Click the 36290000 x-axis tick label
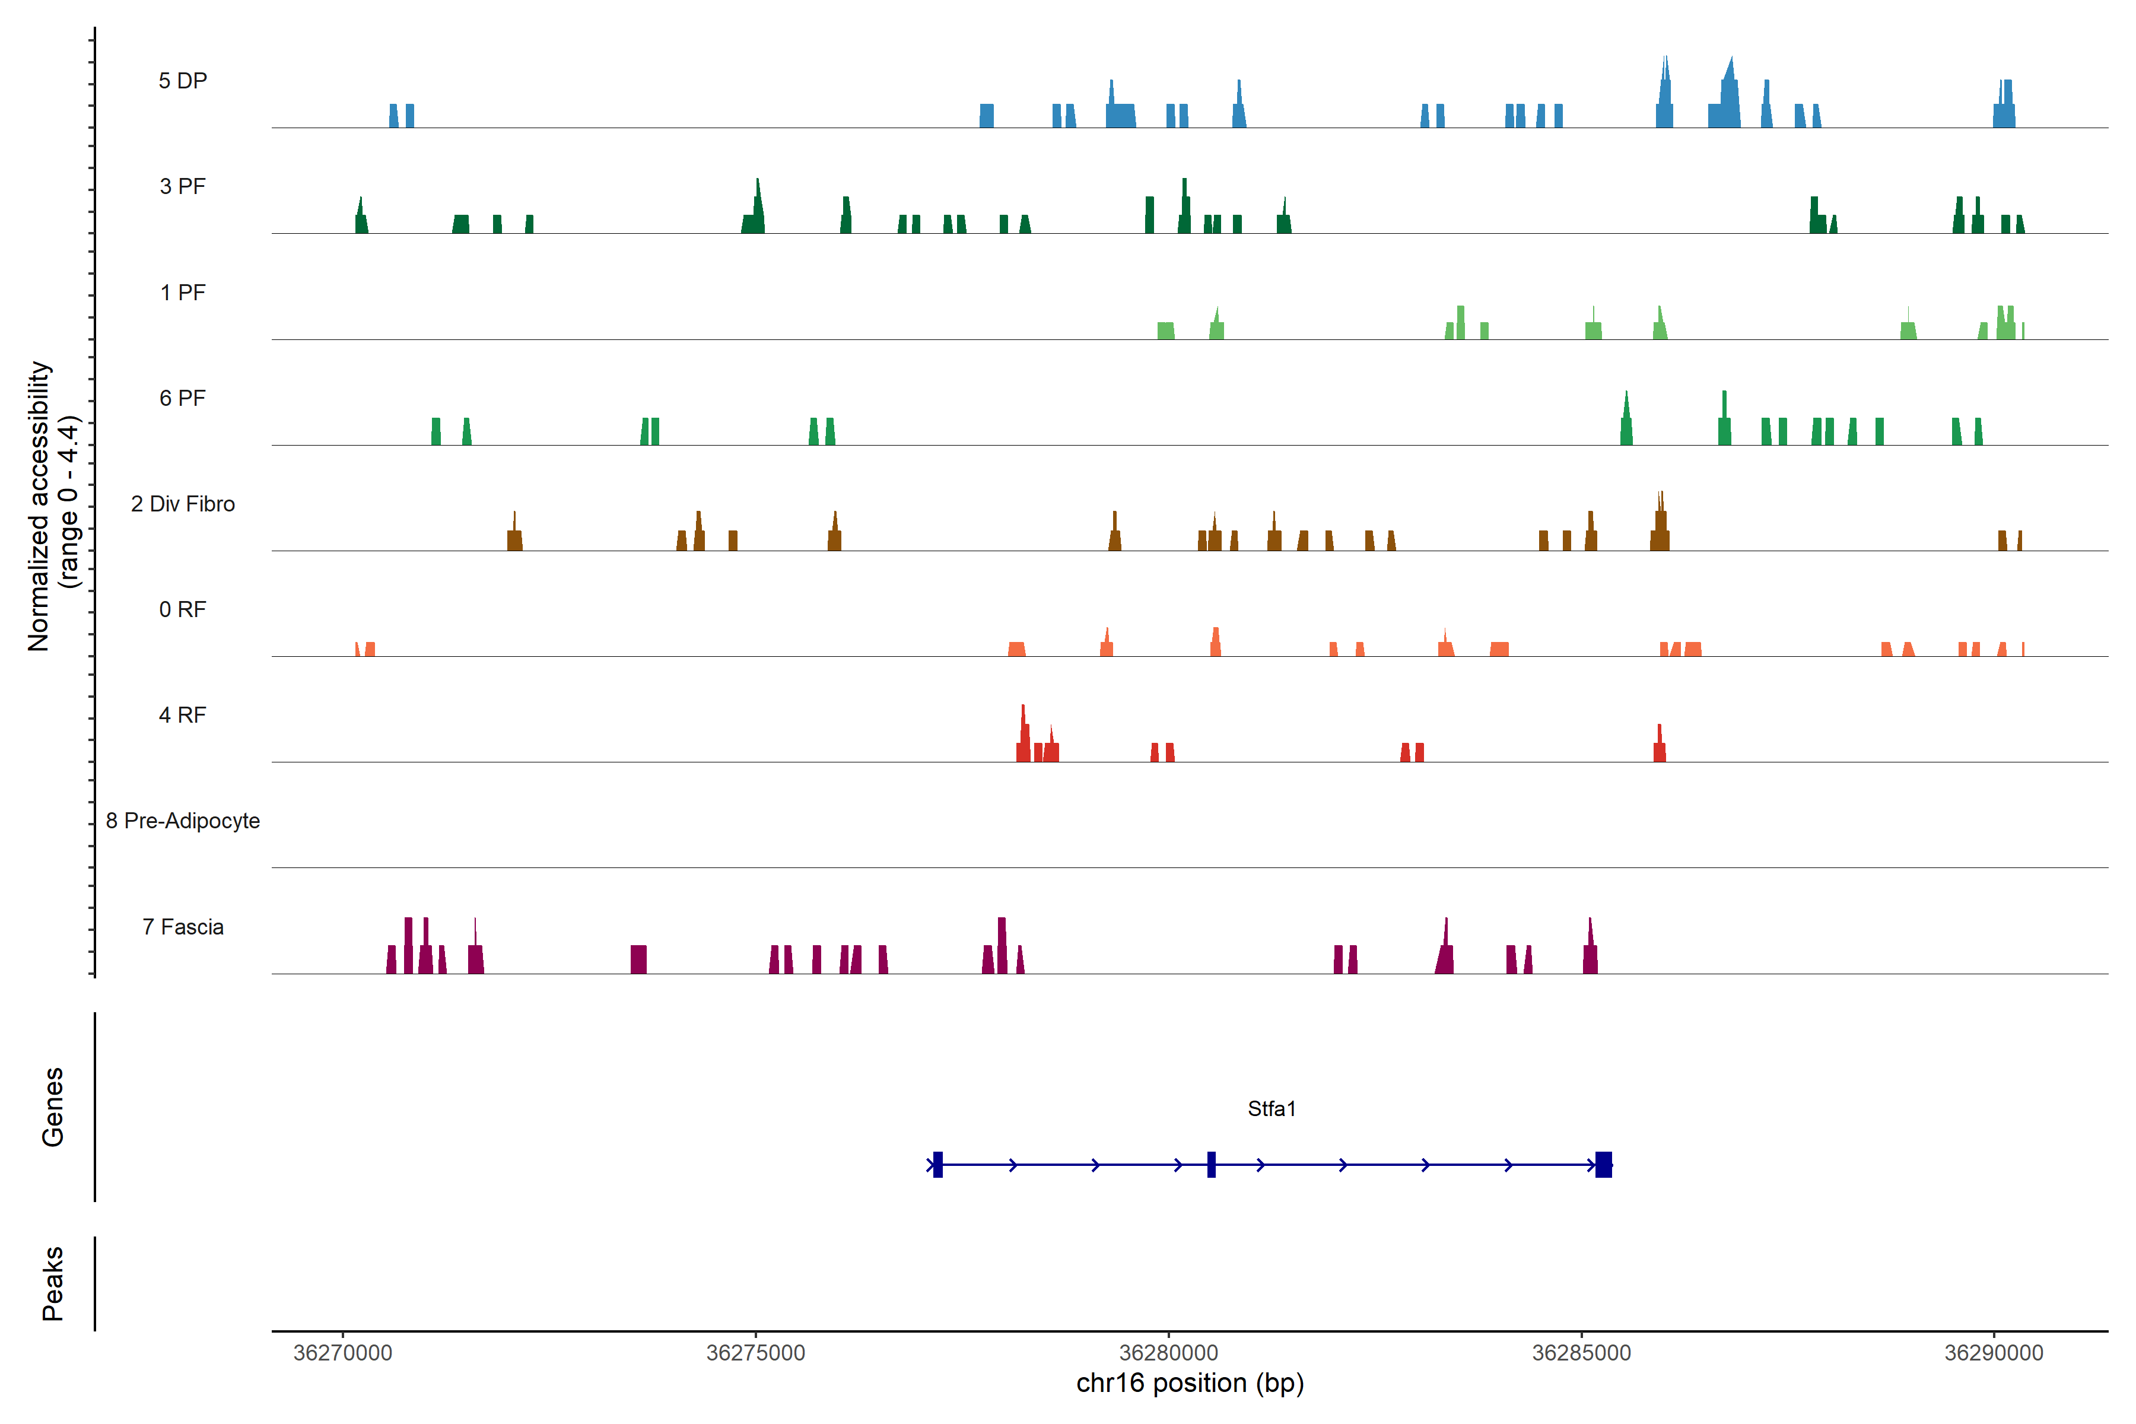The image size is (2136, 1424). pyautogui.click(x=1994, y=1352)
